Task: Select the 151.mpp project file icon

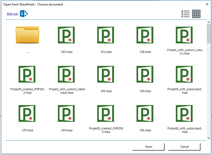Action: tap(106, 35)
